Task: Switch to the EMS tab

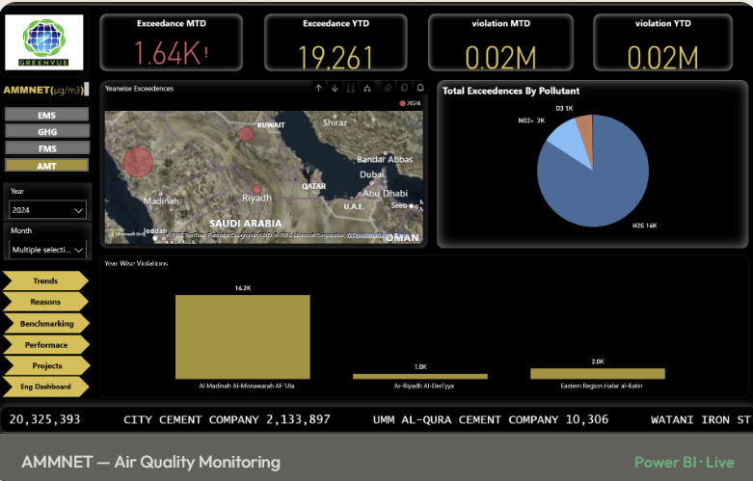Action: coord(46,115)
